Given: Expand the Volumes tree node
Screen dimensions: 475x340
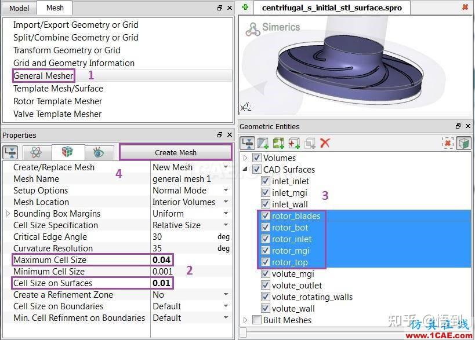Looking at the screenshot, I should click(245, 158).
